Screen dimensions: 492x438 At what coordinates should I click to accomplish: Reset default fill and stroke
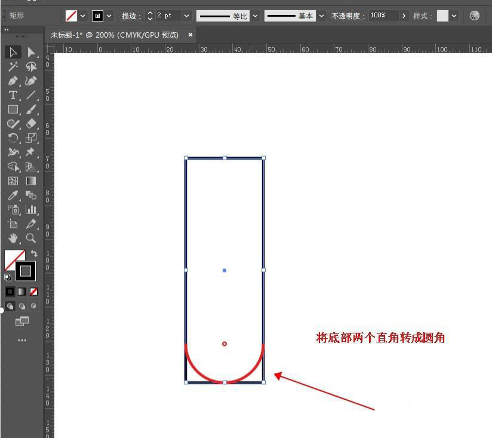click(x=8, y=277)
